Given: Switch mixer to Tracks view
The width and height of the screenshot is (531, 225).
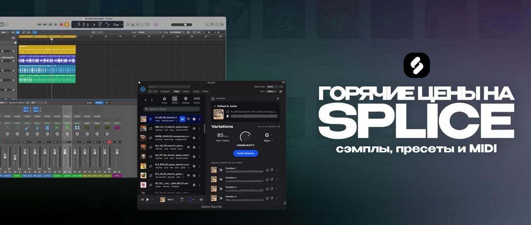Looking at the screenshot, I should pos(99,102).
